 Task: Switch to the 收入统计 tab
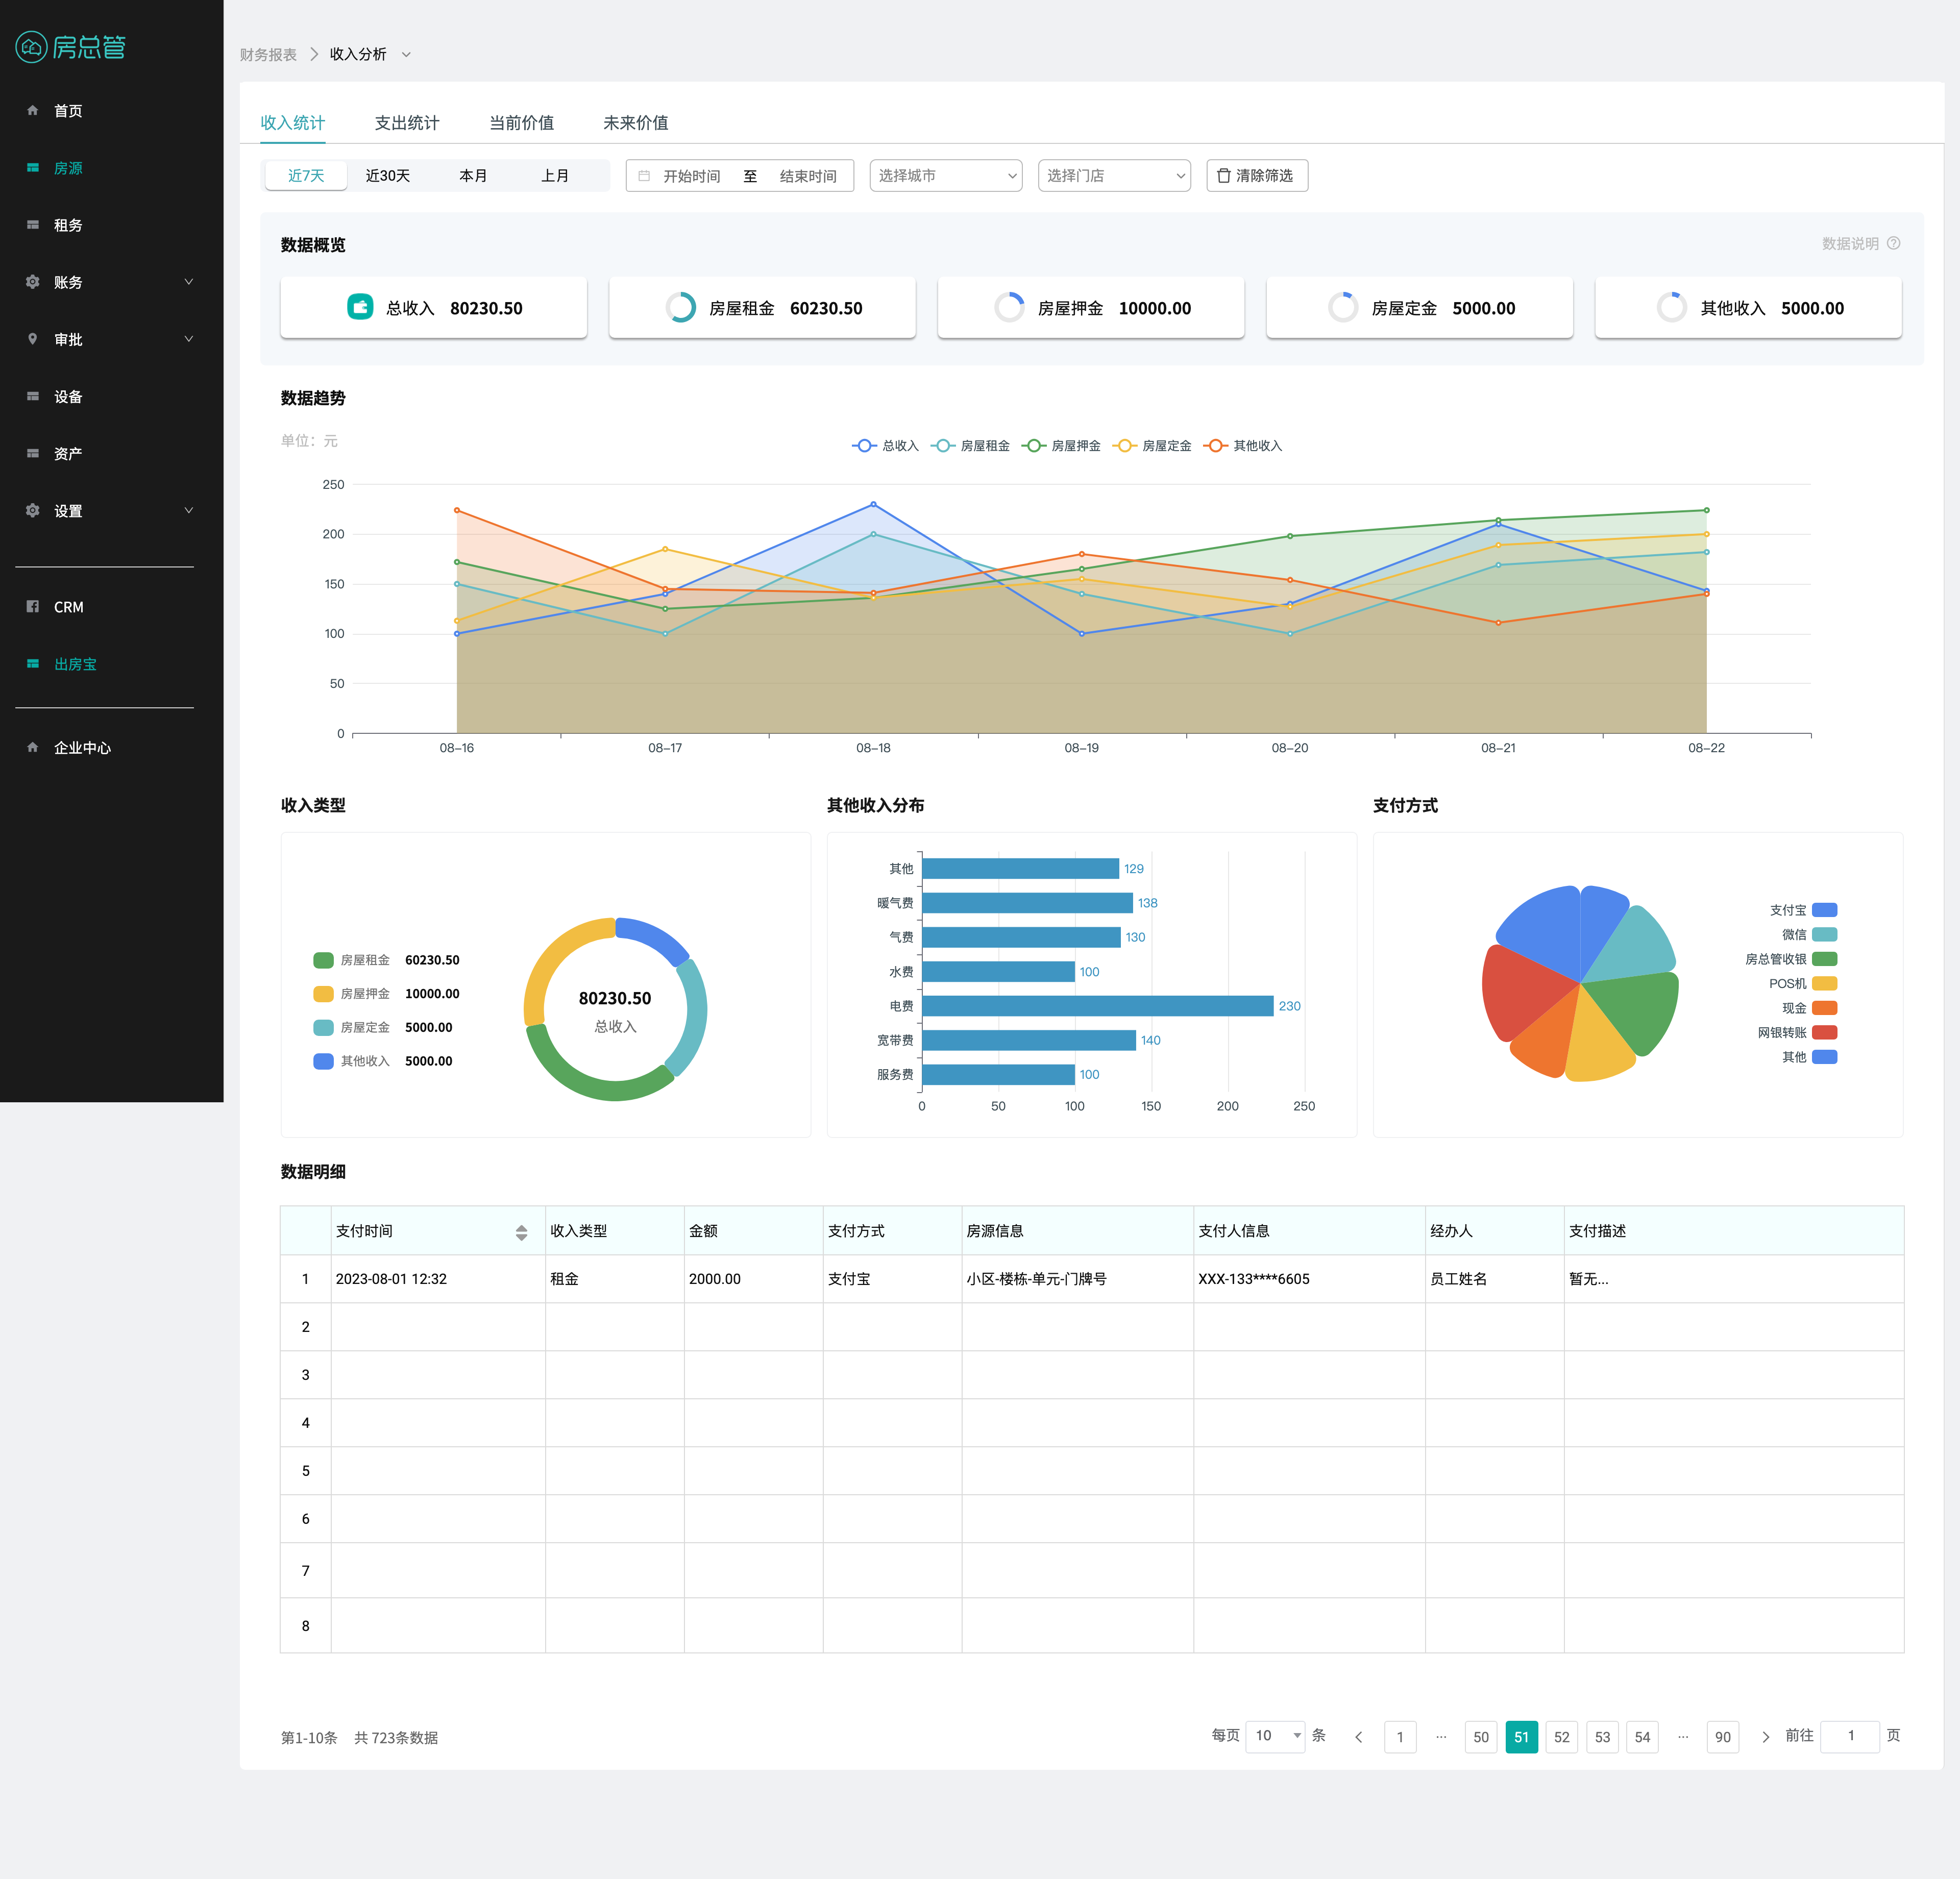292,123
